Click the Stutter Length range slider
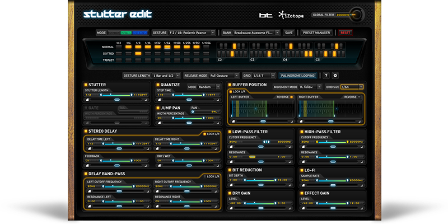 coord(116,95)
